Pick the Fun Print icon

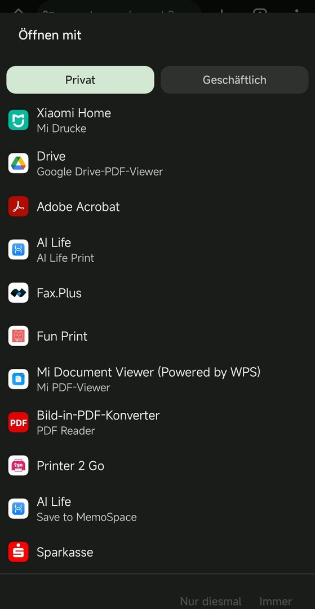[x=18, y=336]
